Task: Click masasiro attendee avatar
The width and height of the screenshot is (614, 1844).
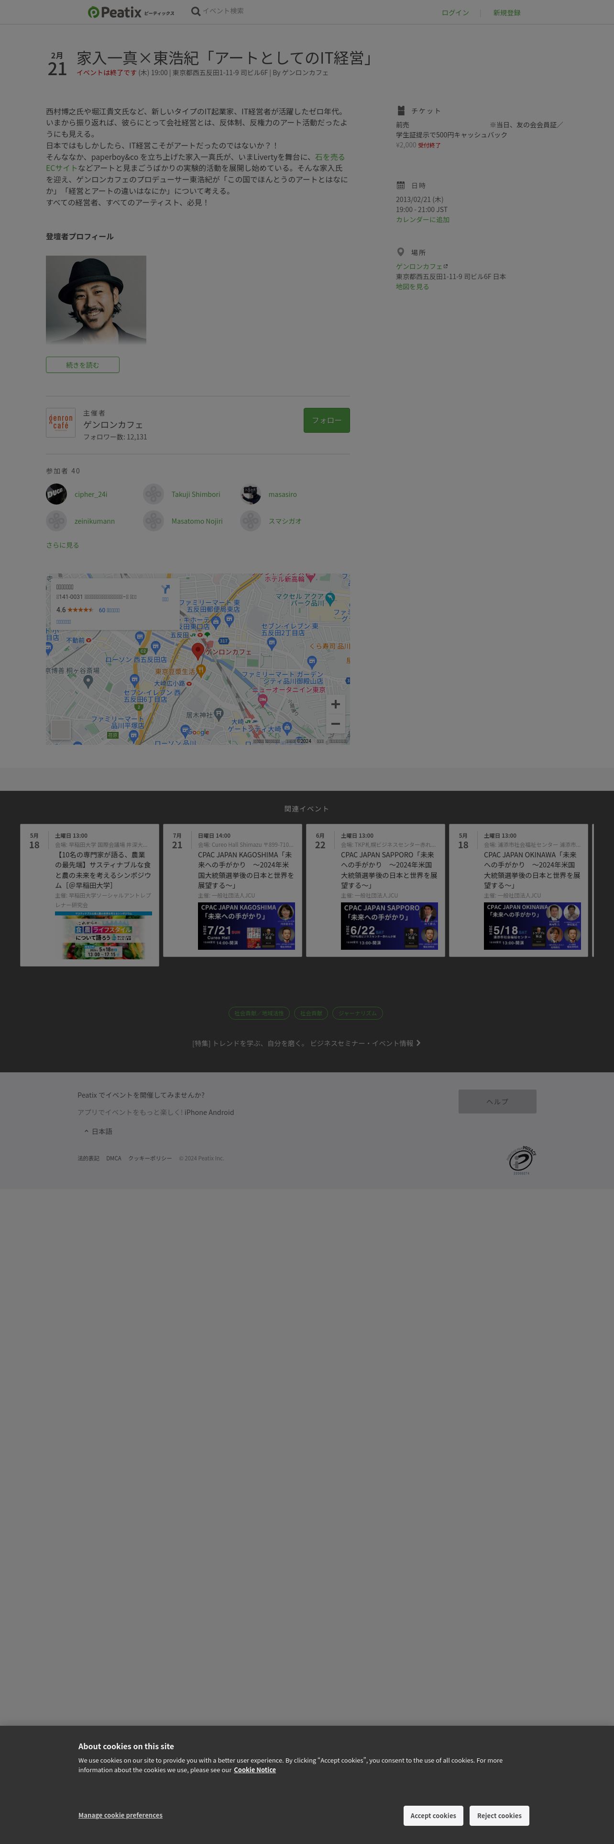Action: [250, 494]
